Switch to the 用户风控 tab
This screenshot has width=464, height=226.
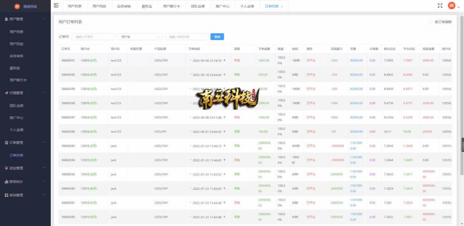click(99, 6)
